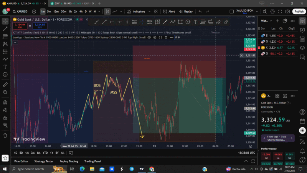The width and height of the screenshot is (307, 173).
Task: Open the Pine Editor tab
Action: [x=21, y=161]
